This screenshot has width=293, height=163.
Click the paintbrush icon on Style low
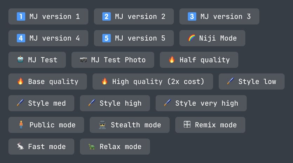(x=230, y=81)
